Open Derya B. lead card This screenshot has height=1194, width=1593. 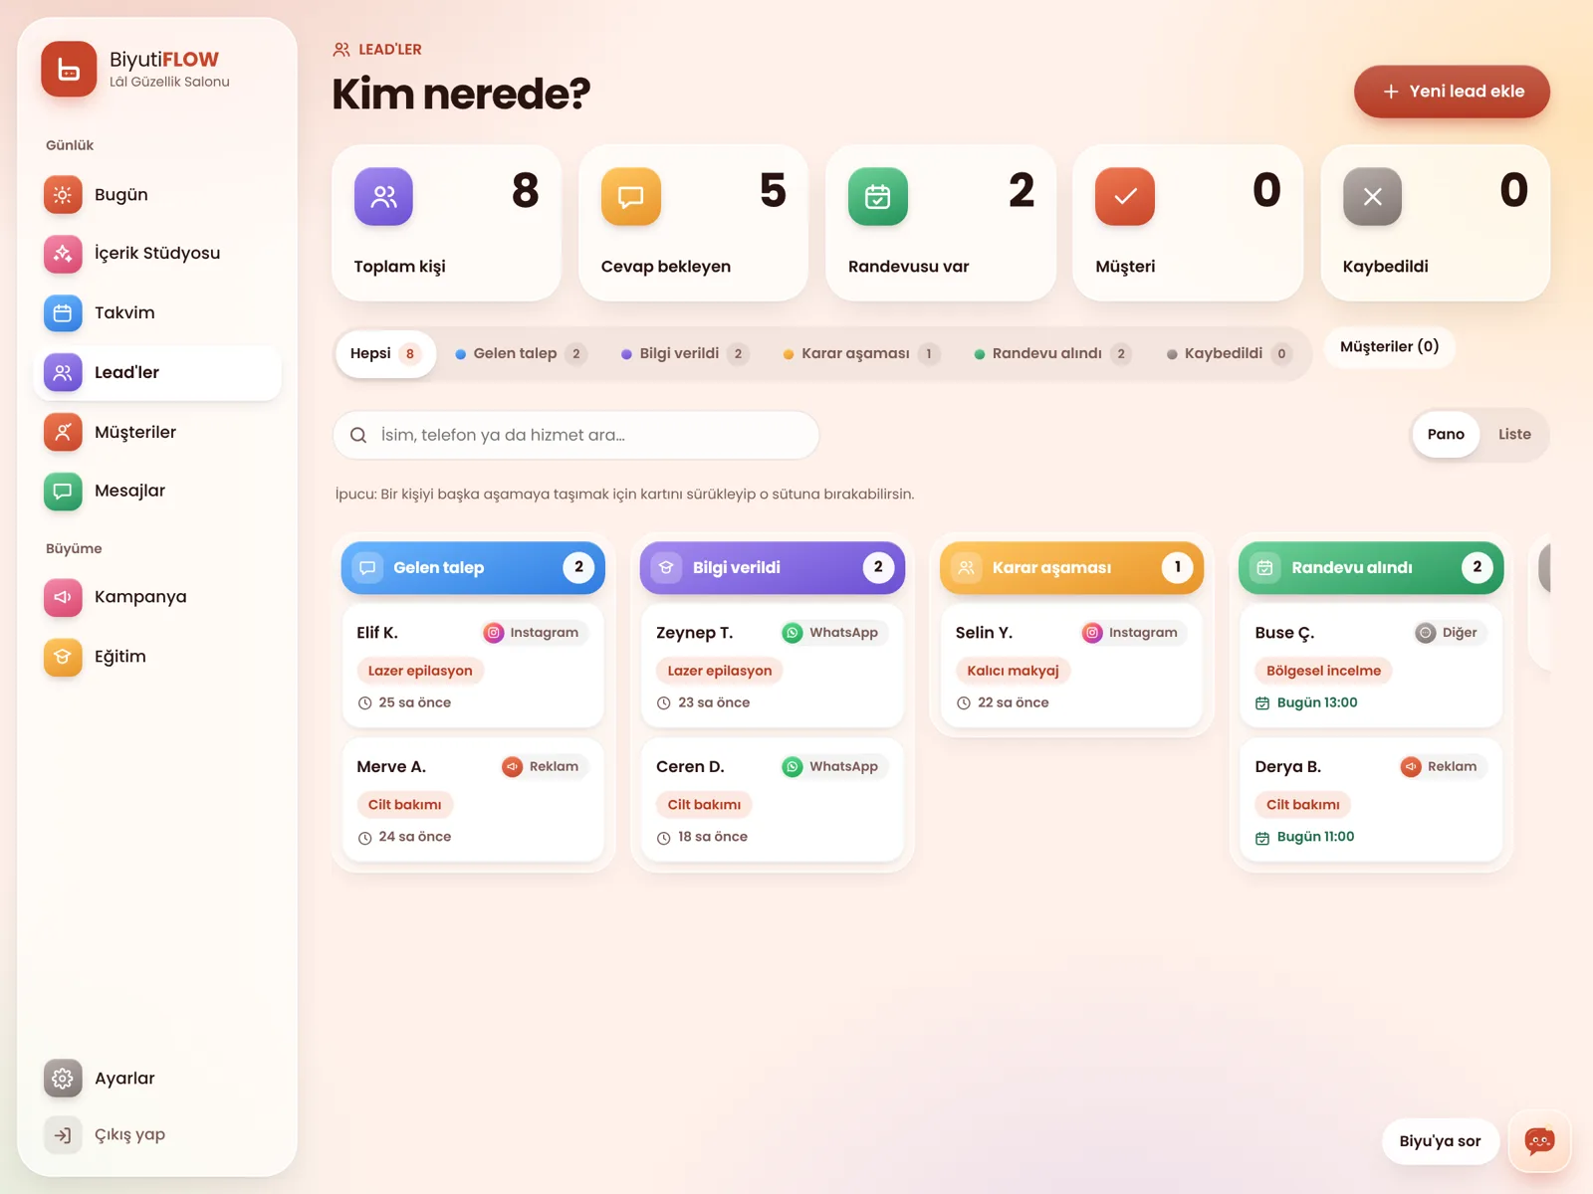(x=1371, y=800)
